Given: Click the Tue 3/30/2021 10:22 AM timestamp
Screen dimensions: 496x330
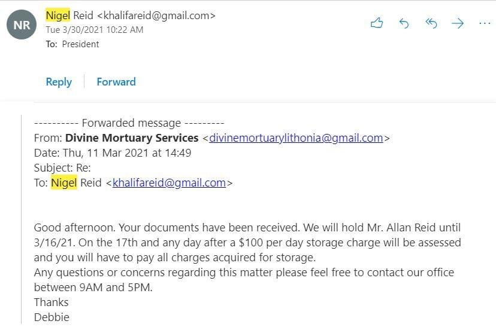Looking at the screenshot, I should (95, 30).
